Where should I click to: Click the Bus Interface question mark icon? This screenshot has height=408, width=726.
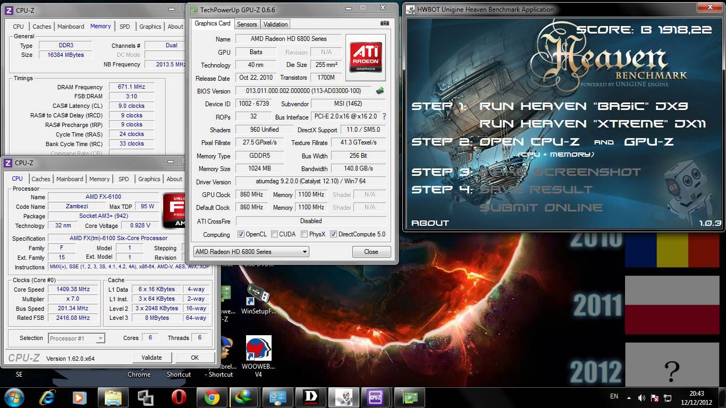[x=384, y=116]
